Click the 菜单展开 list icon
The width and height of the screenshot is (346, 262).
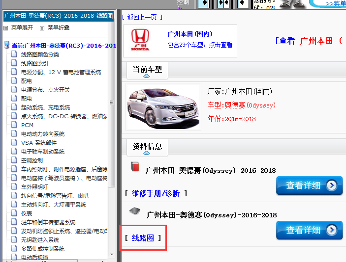pos(6,28)
